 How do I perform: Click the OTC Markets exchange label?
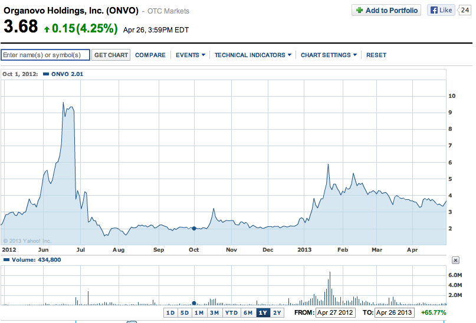(168, 11)
